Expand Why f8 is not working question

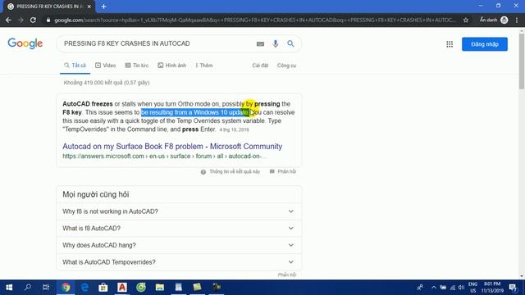[x=179, y=211]
